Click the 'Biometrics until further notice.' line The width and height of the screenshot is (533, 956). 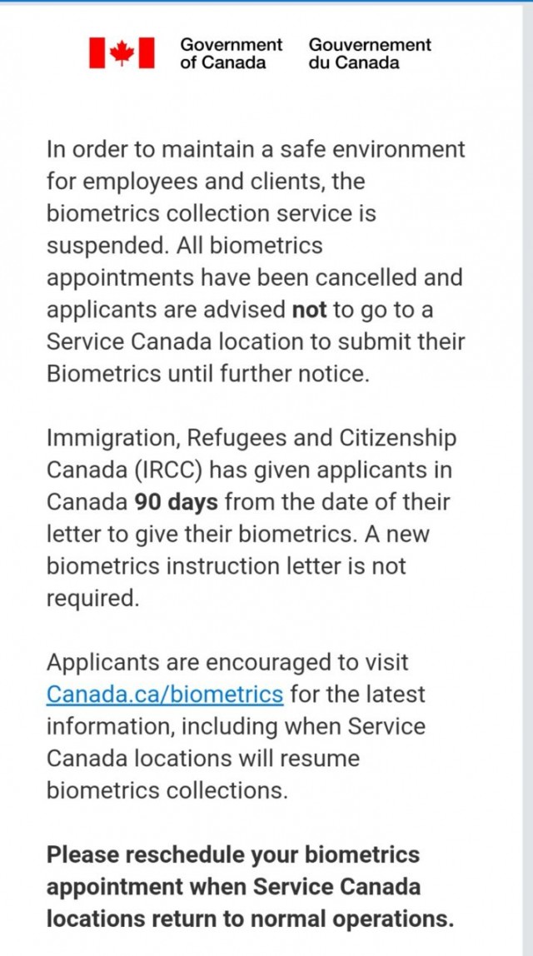[x=208, y=374]
